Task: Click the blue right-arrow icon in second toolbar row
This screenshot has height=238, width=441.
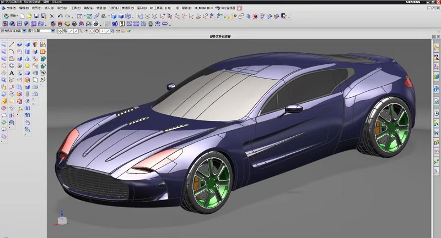Action: [x=165, y=24]
